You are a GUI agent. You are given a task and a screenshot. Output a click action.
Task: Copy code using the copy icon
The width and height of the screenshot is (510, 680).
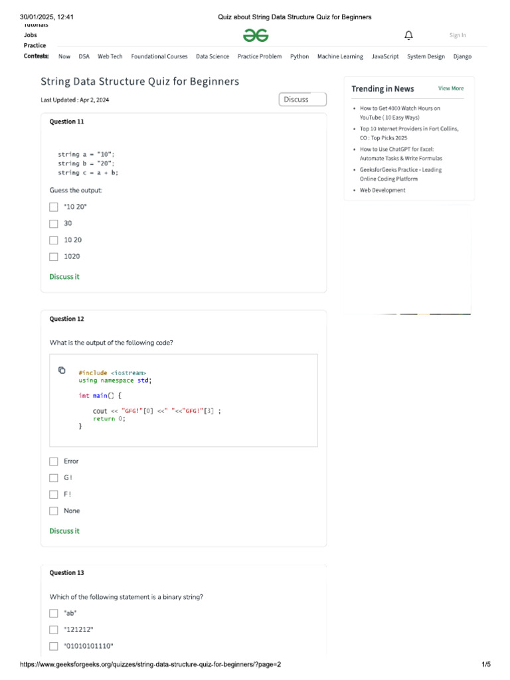click(62, 370)
